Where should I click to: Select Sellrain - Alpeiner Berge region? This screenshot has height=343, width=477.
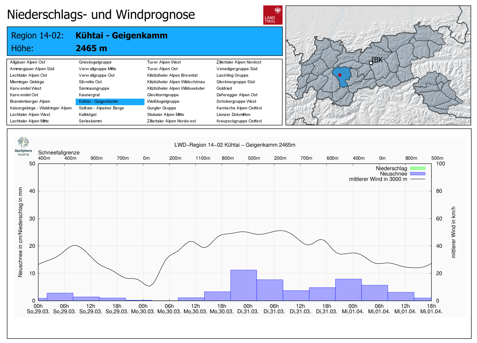coord(101,108)
